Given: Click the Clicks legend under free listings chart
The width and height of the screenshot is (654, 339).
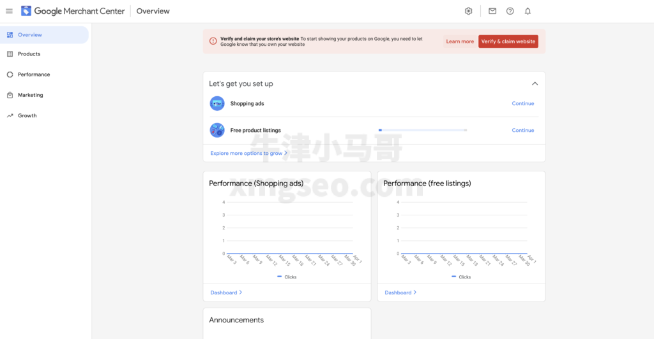Looking at the screenshot, I should [x=461, y=277].
